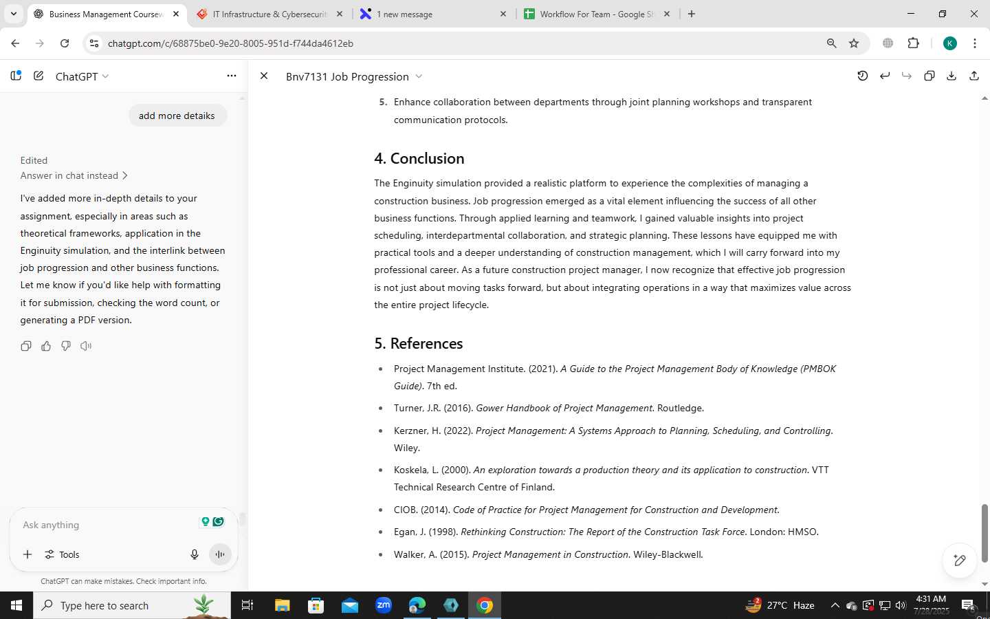Screen dimensions: 990x619
Task: View site information icon in address bar
Action: pyautogui.click(x=95, y=43)
